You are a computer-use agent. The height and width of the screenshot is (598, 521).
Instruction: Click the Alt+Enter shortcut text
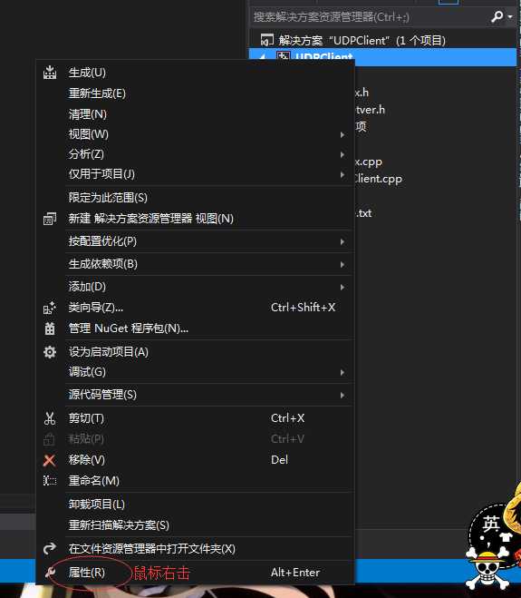coord(295,573)
